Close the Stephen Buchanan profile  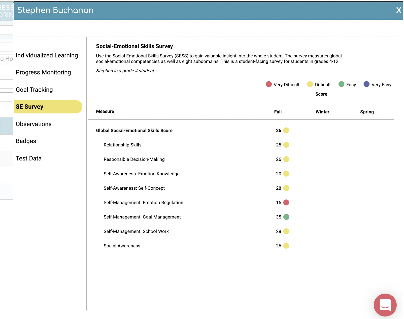click(399, 10)
